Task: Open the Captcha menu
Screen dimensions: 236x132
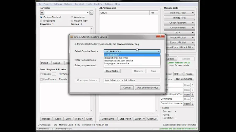Action: click(x=98, y=4)
